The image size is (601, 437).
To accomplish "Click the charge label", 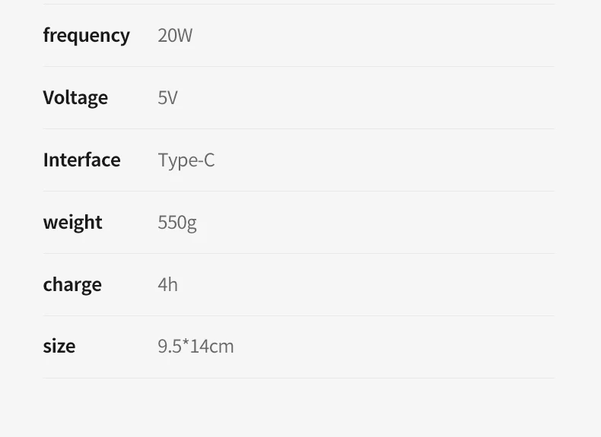I will point(72,284).
